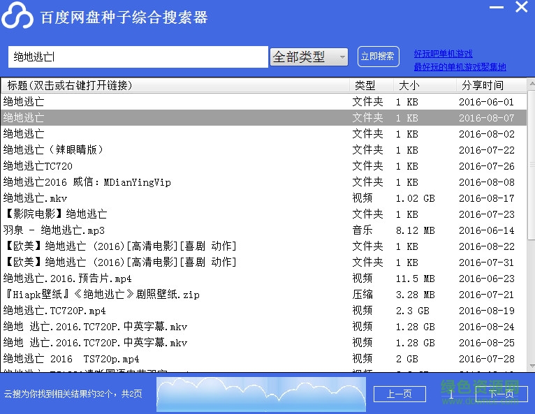Screen dimensions: 535x414
Task: Close the Baidu netdisk search window
Action: pos(521,8)
